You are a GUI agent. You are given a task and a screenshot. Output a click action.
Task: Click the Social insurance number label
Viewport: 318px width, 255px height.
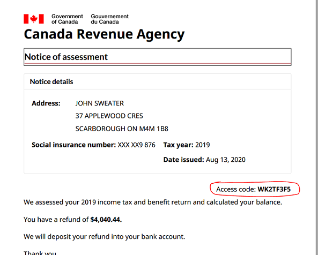(x=74, y=145)
